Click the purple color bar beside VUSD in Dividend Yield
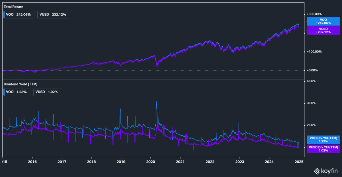 tap(33, 92)
